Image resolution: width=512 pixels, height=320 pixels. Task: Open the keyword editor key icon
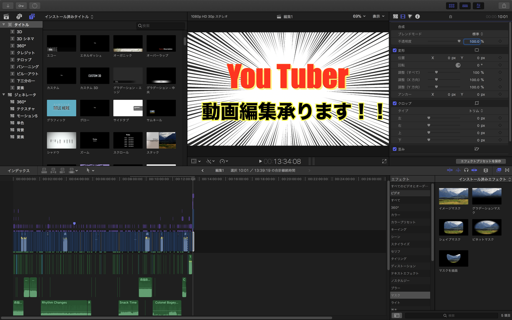click(21, 6)
